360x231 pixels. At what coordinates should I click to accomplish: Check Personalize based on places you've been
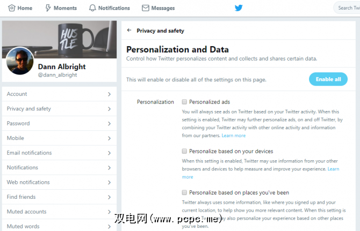pyautogui.click(x=184, y=192)
